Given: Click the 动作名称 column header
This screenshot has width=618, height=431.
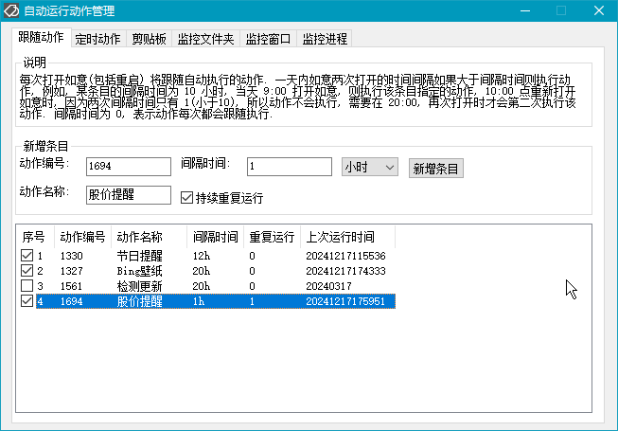Looking at the screenshot, I should (149, 237).
